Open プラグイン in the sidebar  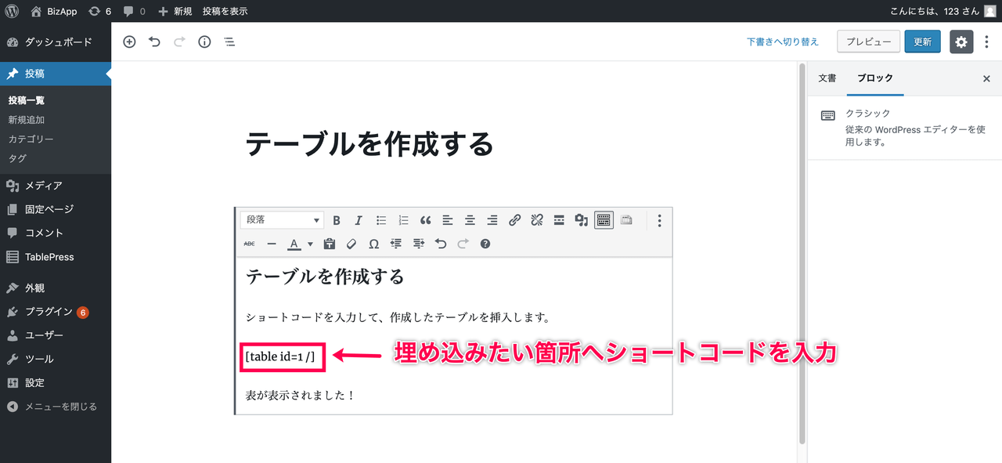pyautogui.click(x=56, y=312)
